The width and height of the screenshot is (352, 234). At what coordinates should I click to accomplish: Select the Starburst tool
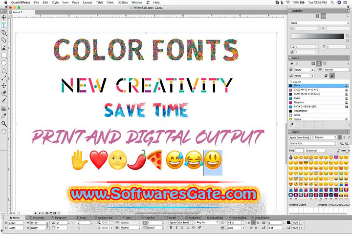3,71
